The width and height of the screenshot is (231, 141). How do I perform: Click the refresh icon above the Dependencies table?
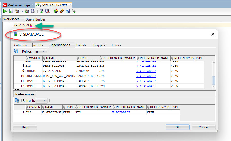pos(16,51)
